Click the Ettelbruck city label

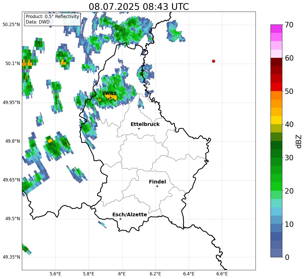click(x=145, y=124)
